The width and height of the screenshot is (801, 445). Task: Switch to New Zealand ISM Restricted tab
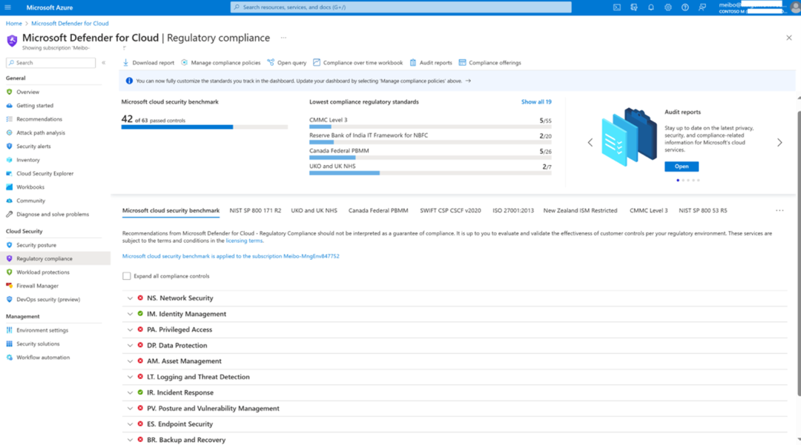pos(580,210)
